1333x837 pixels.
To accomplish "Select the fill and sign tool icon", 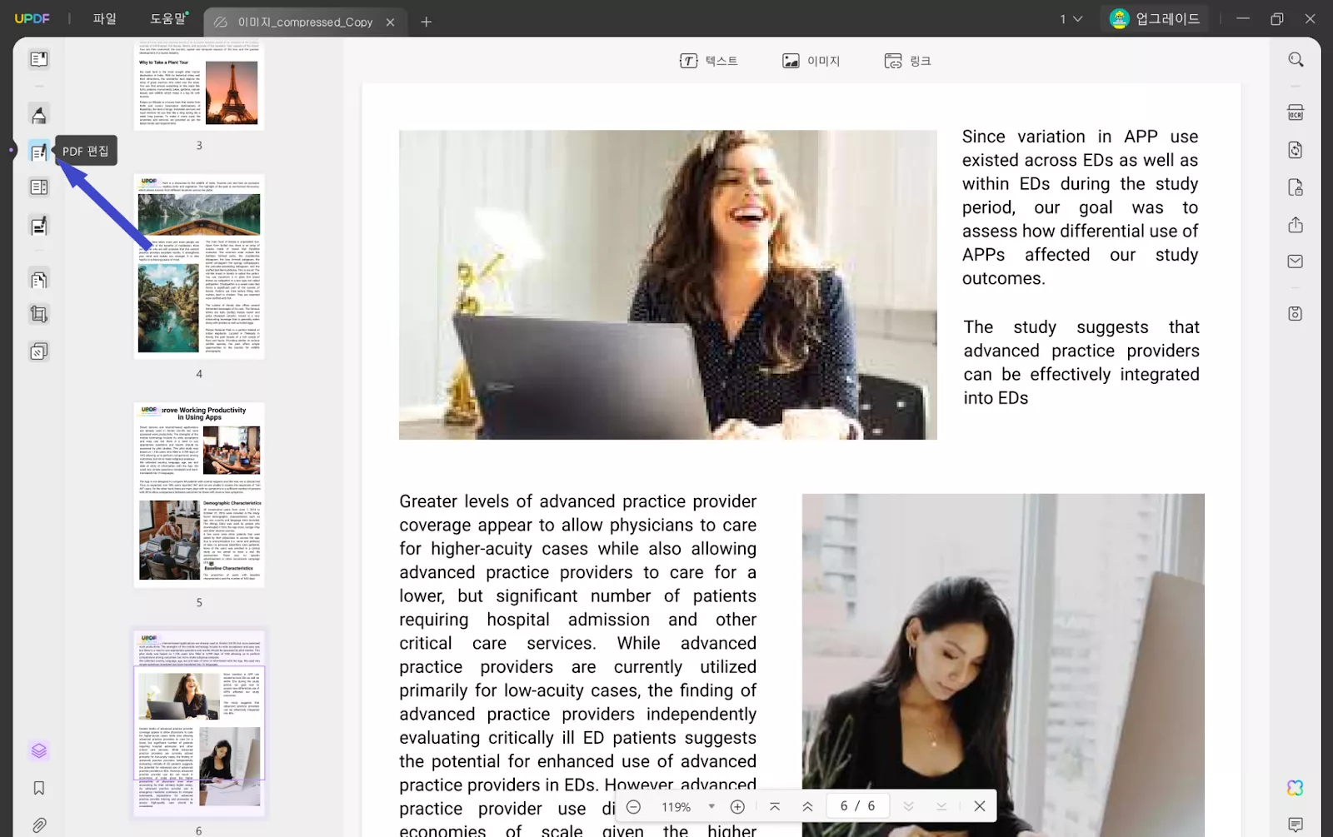I will click(39, 226).
